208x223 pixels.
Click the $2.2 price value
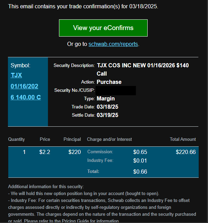[x=44, y=152]
